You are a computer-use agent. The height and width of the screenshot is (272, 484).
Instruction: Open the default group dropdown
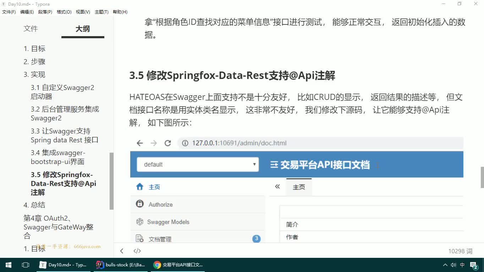pos(198,164)
